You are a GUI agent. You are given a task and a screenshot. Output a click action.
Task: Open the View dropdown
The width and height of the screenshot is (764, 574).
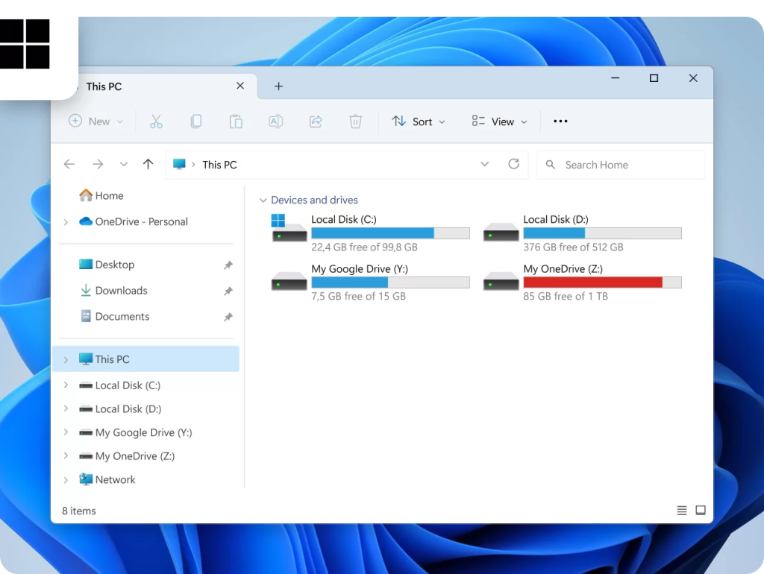click(x=498, y=121)
